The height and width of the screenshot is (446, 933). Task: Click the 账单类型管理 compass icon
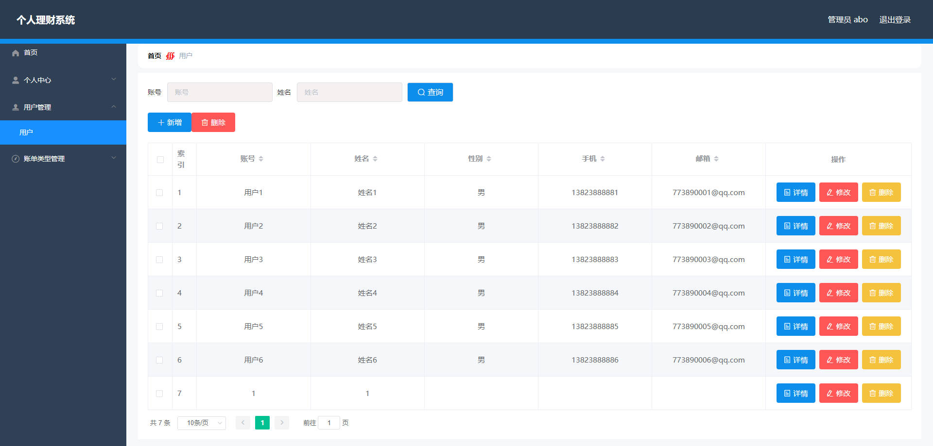point(16,159)
